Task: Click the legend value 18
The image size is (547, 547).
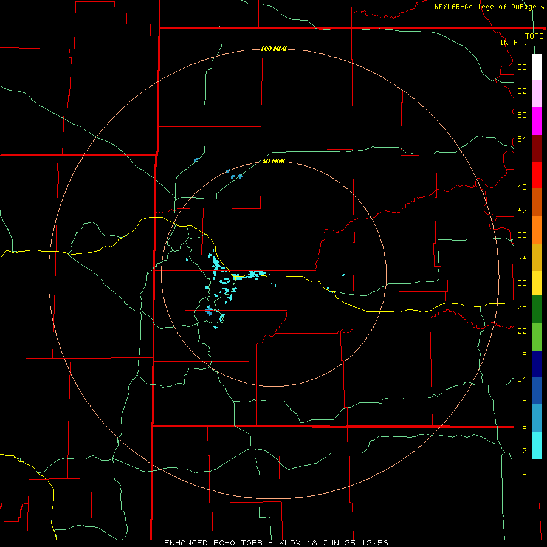Action: (x=522, y=355)
